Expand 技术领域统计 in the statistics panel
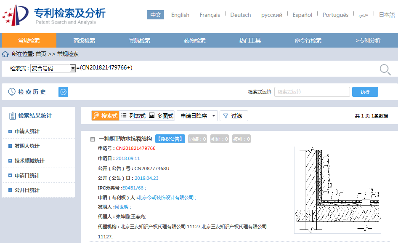This screenshot has width=398, height=243. click(10, 160)
